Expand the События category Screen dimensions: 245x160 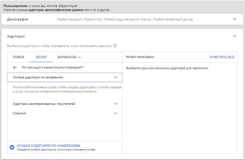tap(19, 113)
